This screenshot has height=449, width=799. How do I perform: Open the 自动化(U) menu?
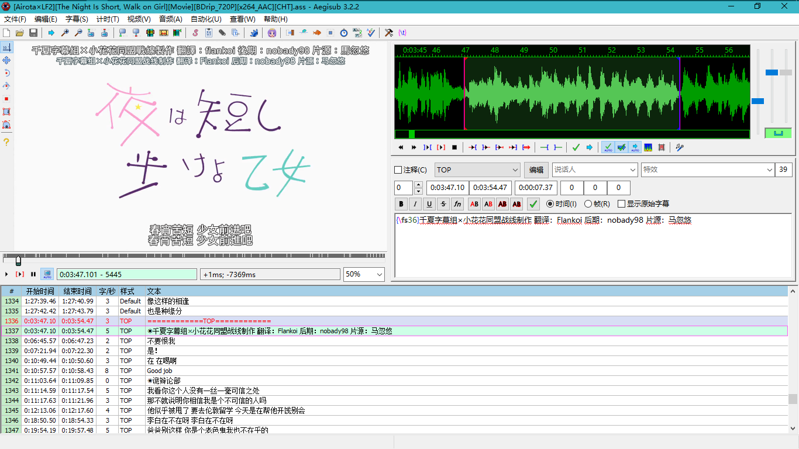tap(206, 19)
